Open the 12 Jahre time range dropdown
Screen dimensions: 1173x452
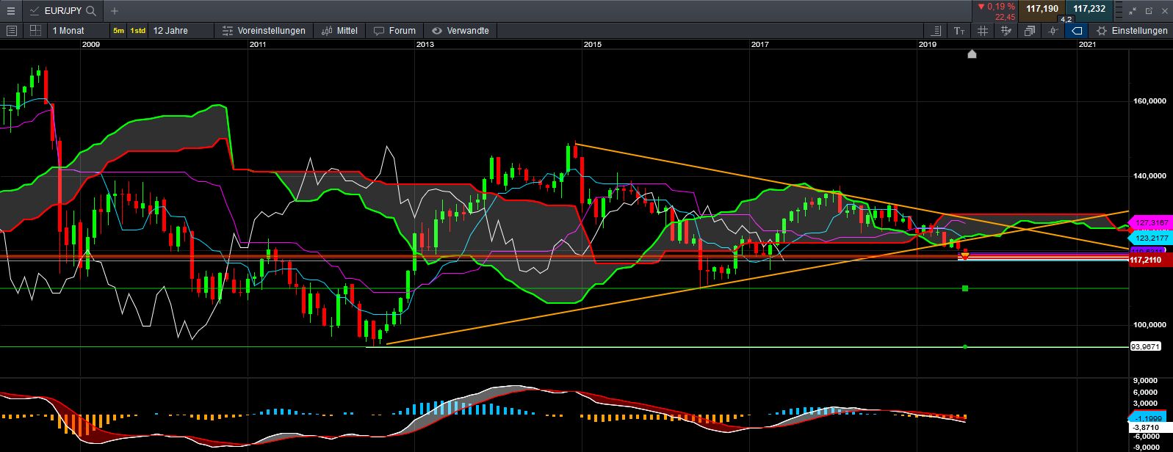170,31
